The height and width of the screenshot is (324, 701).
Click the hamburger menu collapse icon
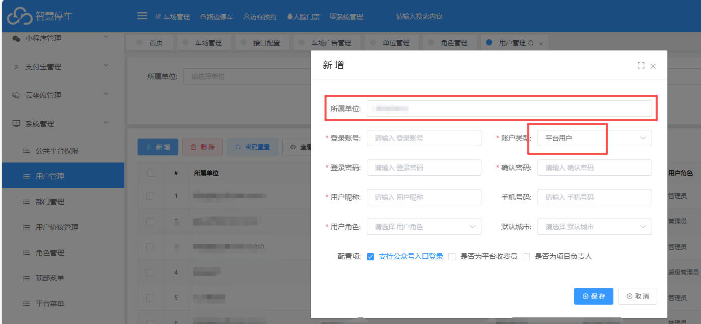tap(142, 16)
